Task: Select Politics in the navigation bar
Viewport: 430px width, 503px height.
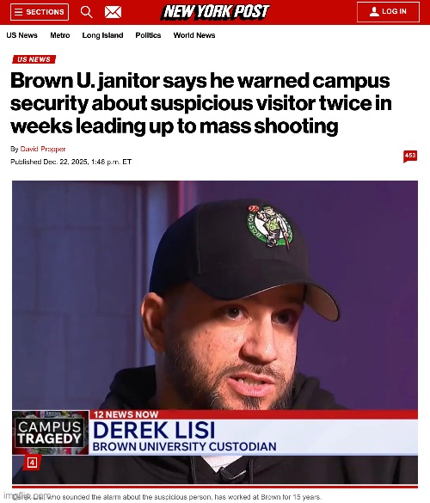Action: [x=148, y=35]
